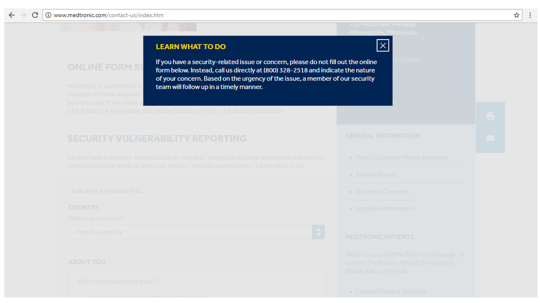Click the browser forward arrow
Viewport: 540px width, 303px height.
click(x=23, y=15)
